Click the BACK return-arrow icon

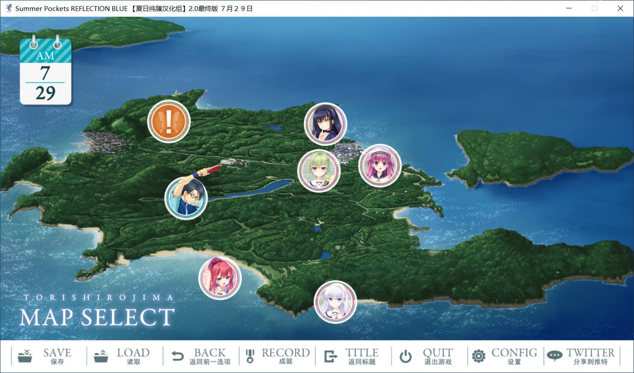(178, 356)
